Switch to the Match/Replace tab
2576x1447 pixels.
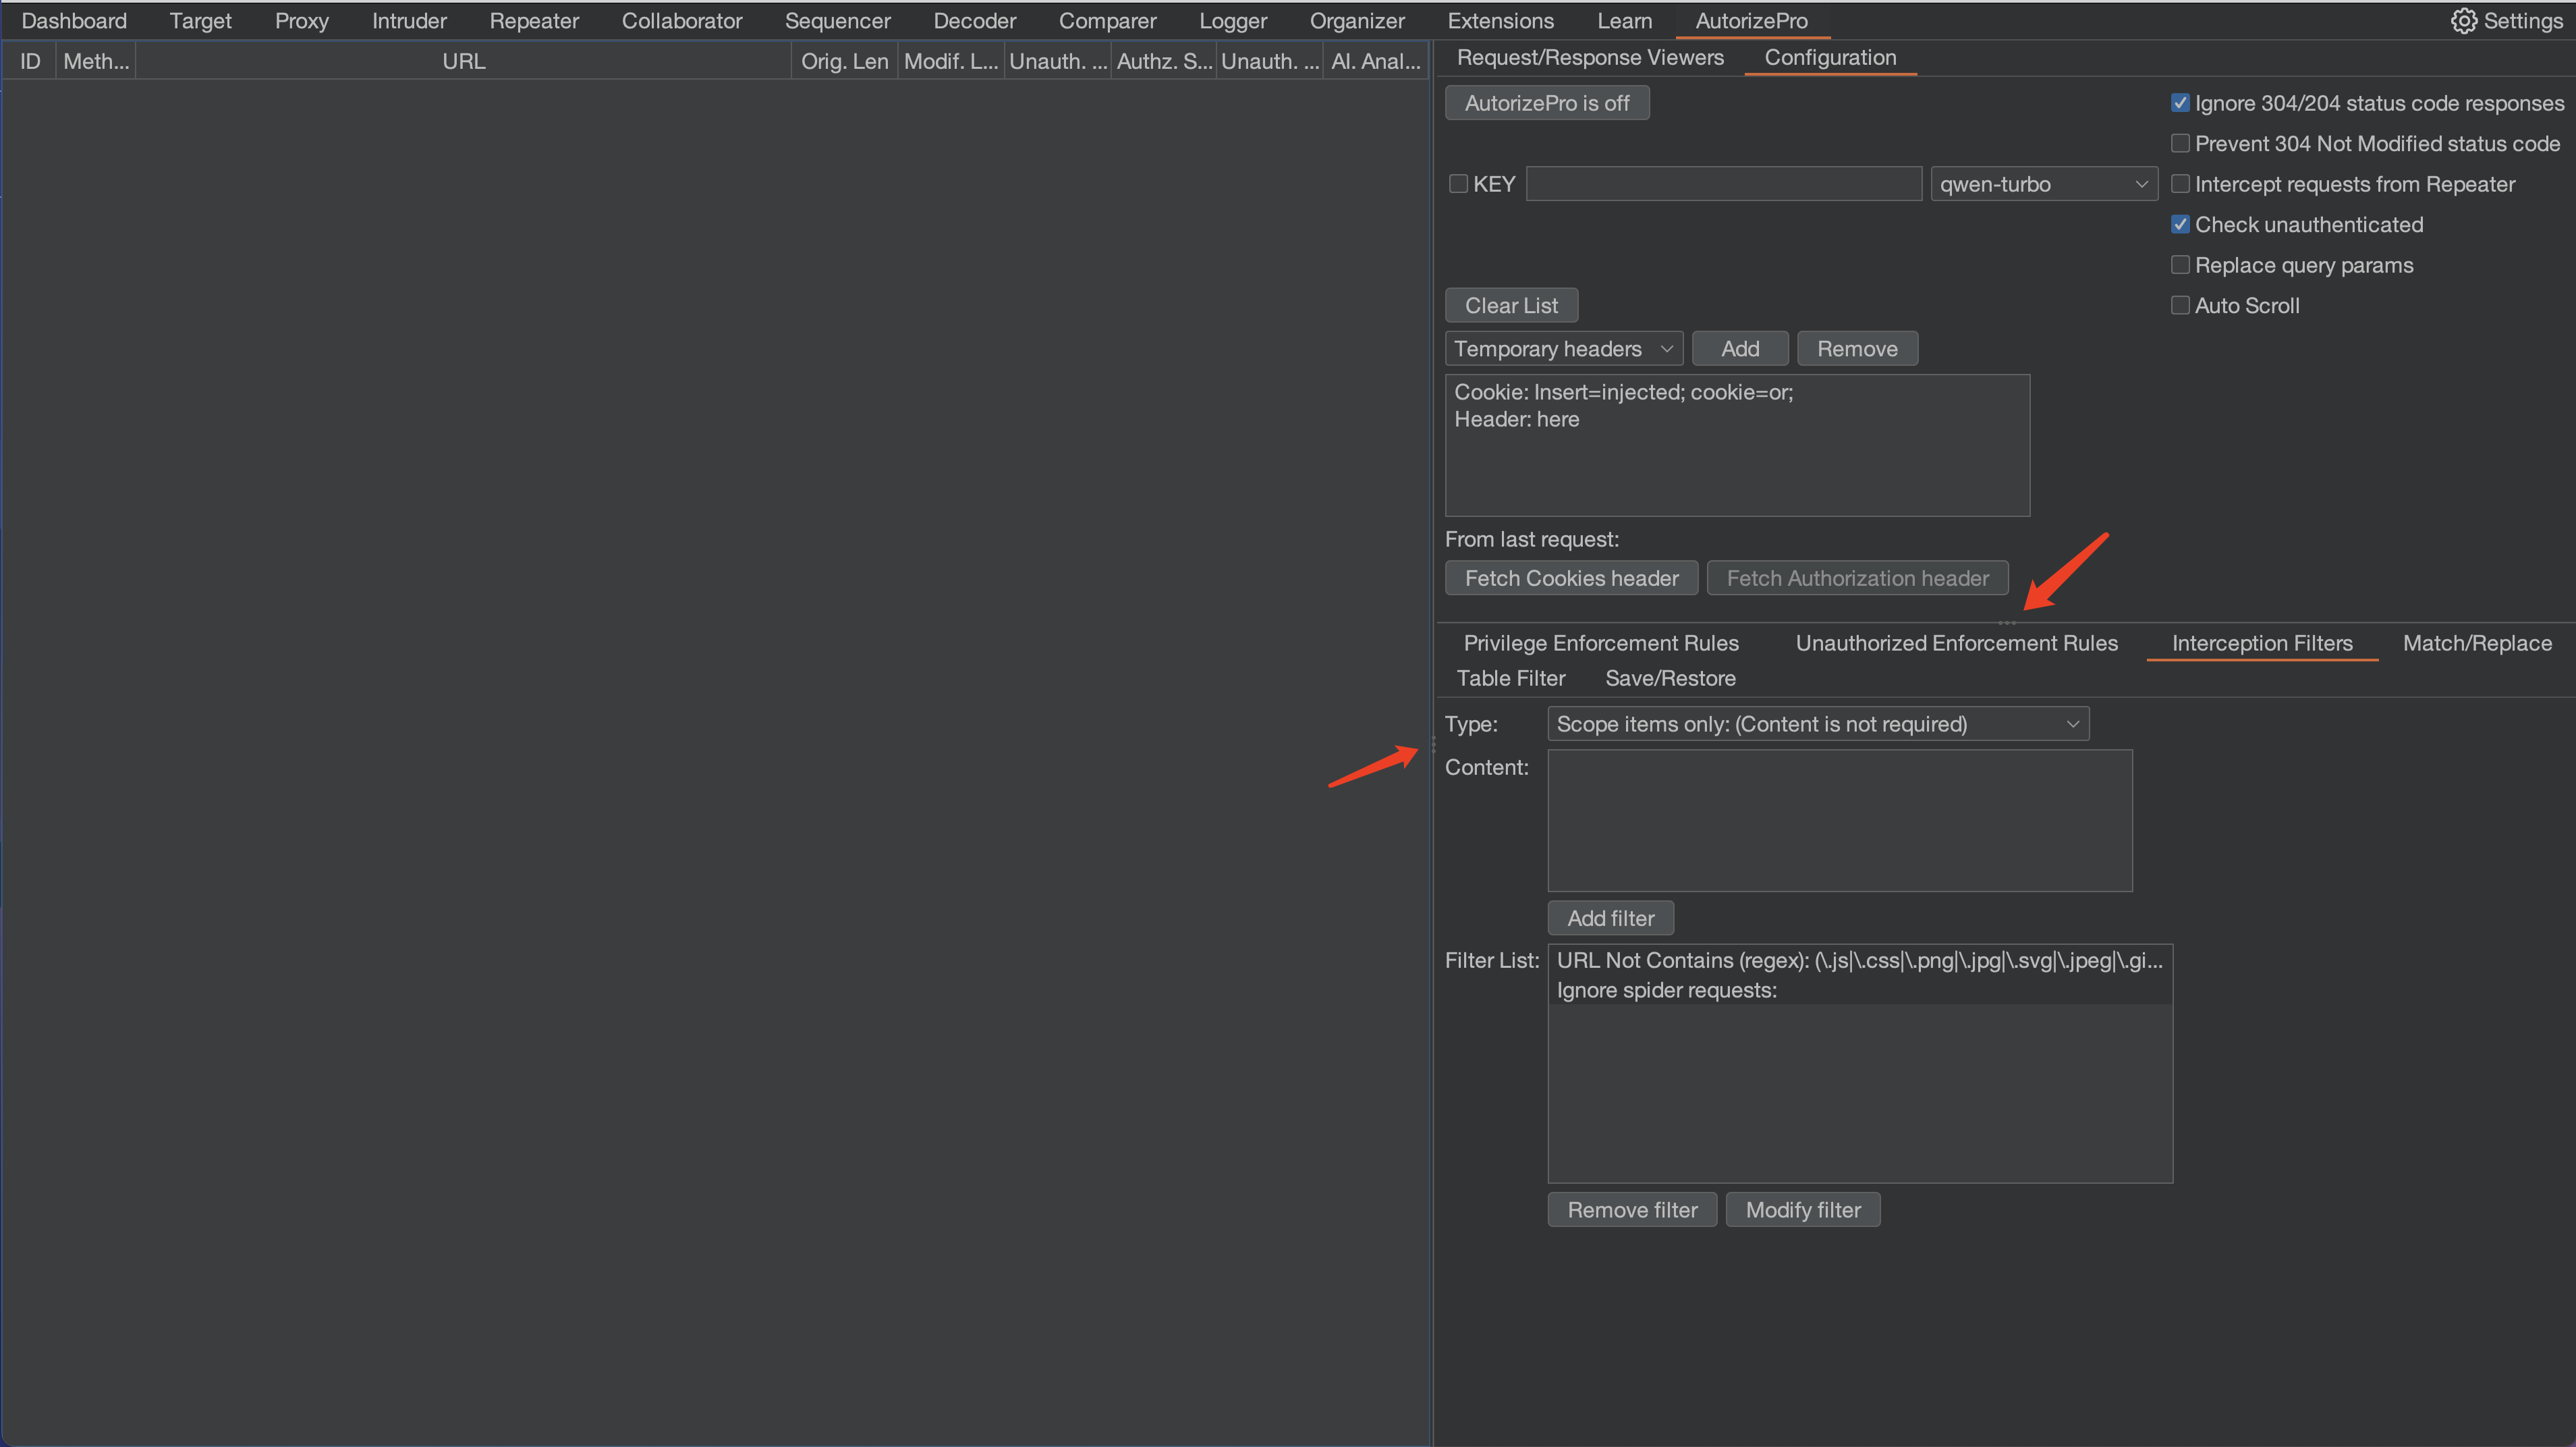pos(2476,643)
